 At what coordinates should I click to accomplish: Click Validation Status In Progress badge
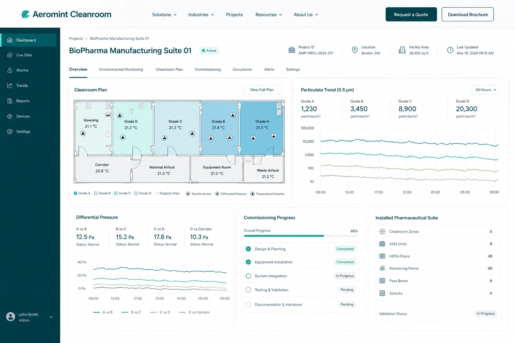pos(485,314)
